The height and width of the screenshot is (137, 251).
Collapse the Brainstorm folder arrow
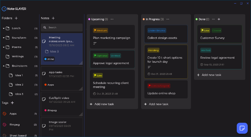click(4, 66)
